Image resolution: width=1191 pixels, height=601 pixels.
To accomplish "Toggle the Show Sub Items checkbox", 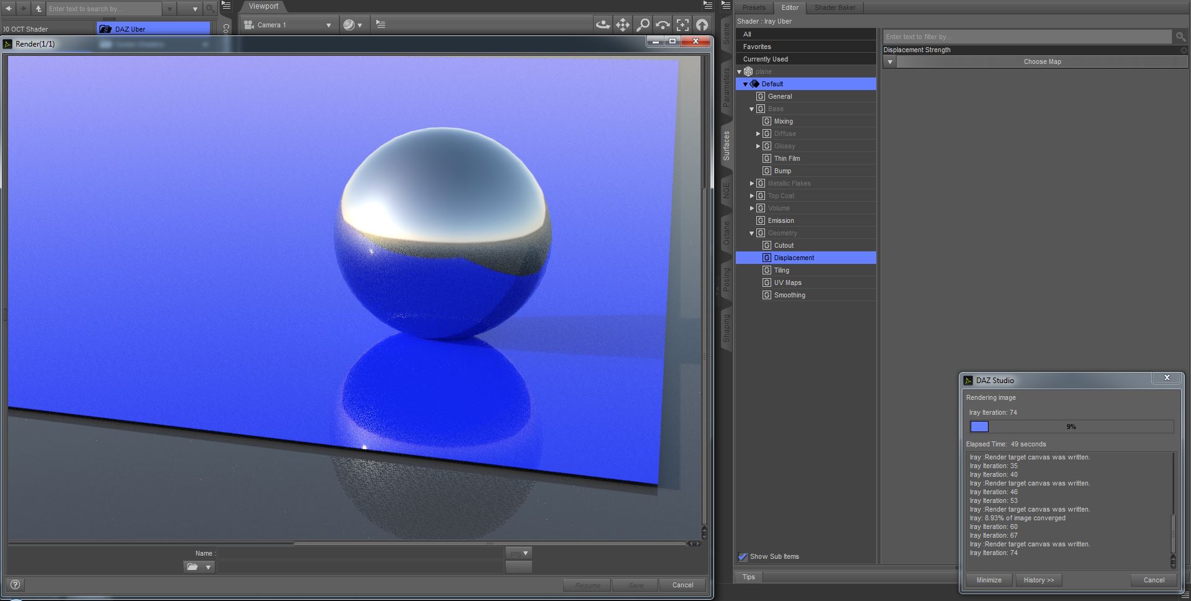I will (x=743, y=556).
